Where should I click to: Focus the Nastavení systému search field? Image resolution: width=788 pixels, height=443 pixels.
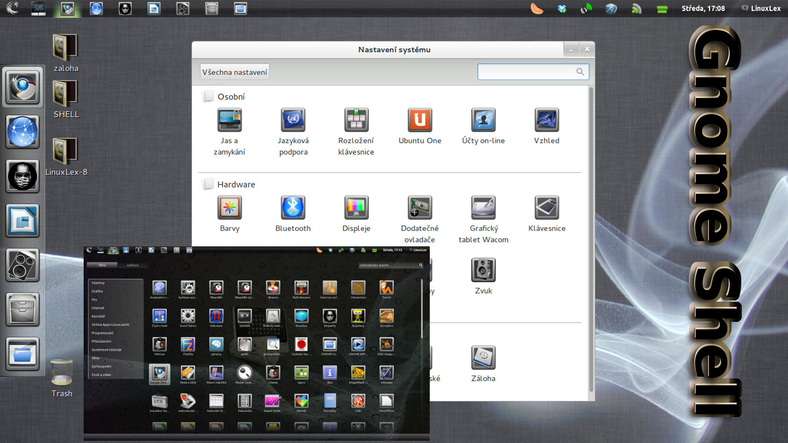[x=533, y=72]
